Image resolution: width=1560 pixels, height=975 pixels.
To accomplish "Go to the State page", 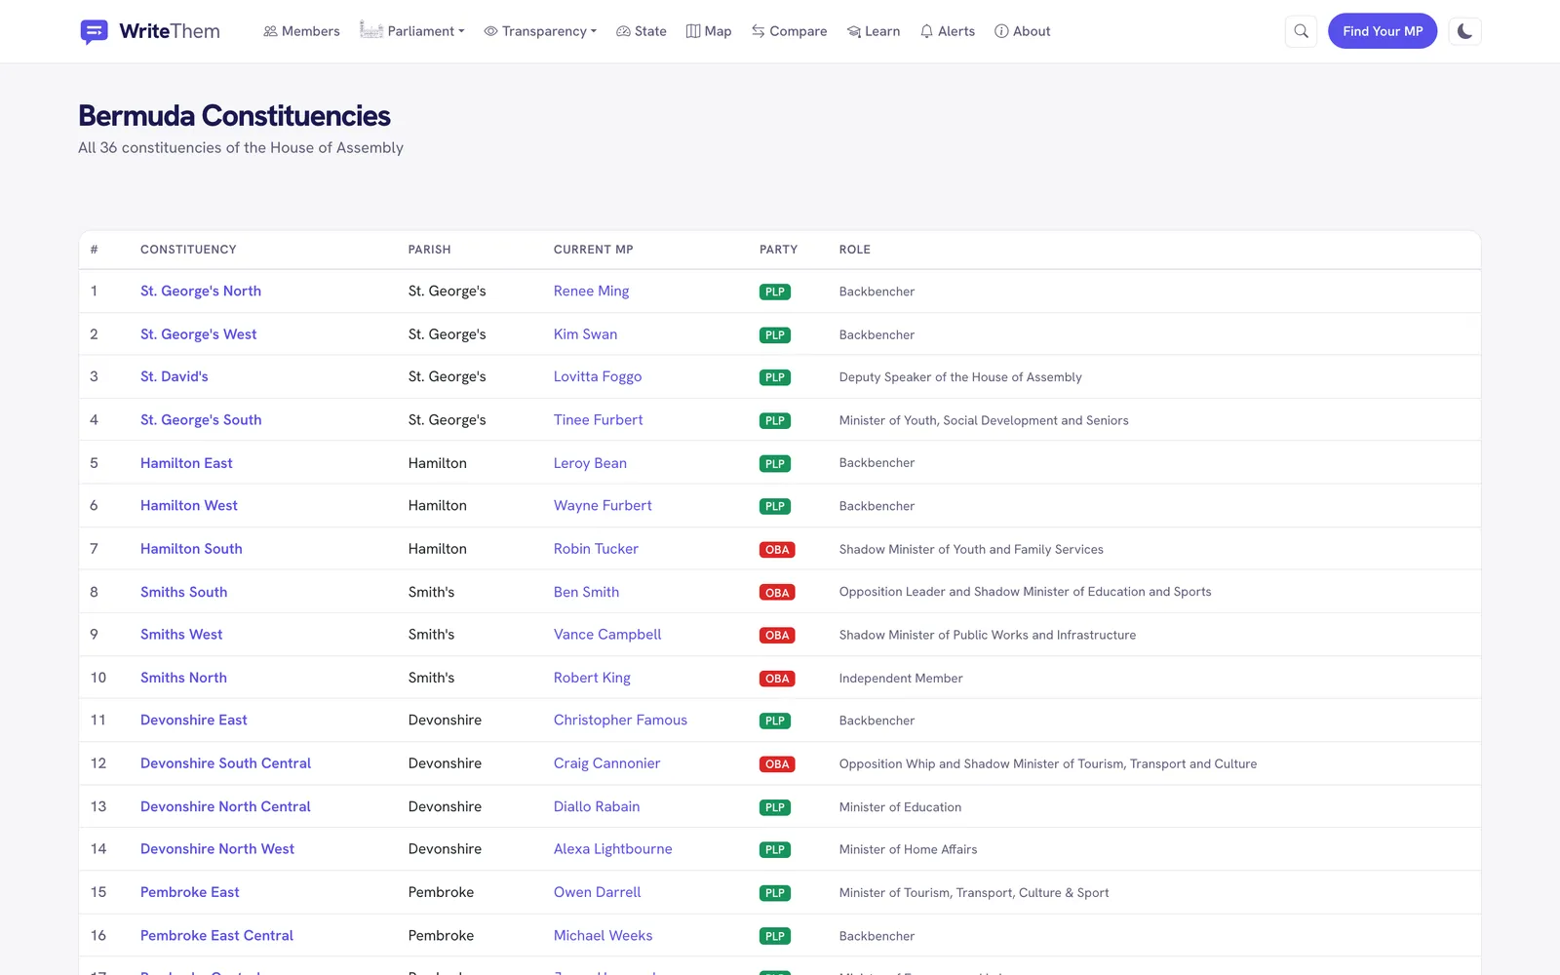I will 642,31.
